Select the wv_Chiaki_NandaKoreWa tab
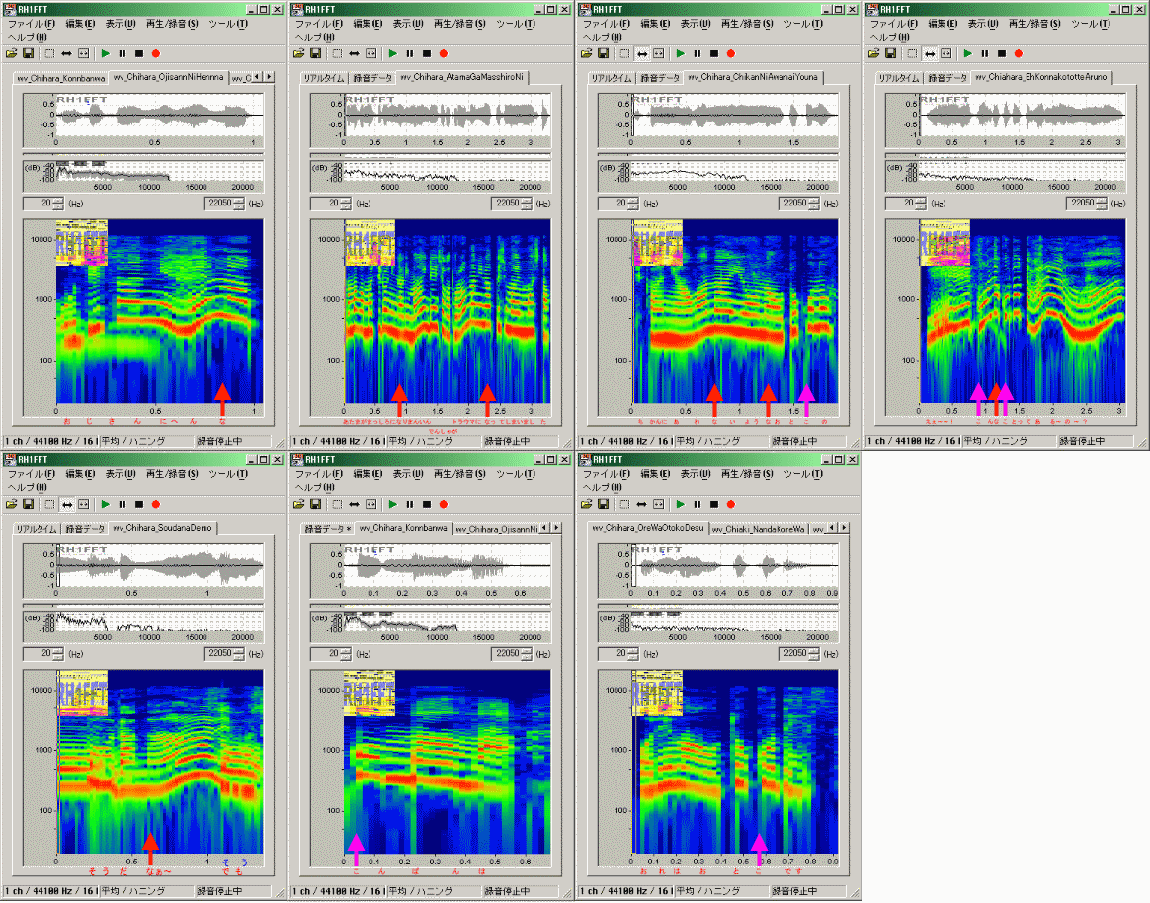The image size is (1150, 903). [x=758, y=529]
